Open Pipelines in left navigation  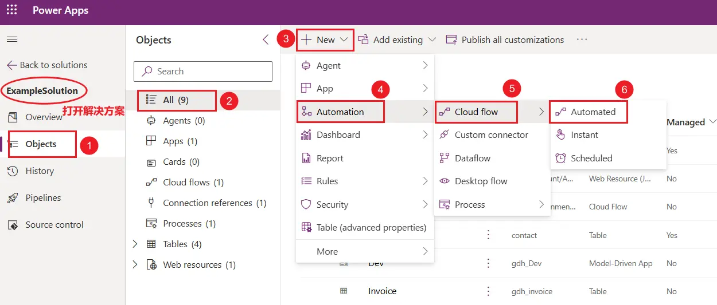43,197
